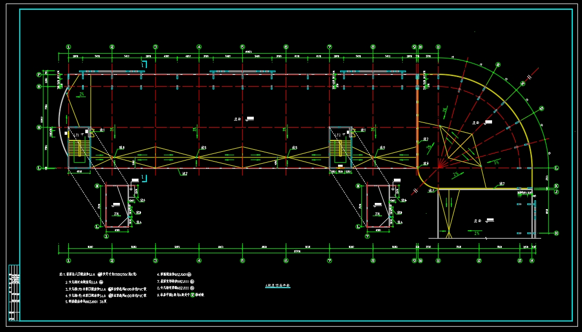This screenshot has height=332, width=582.
Task: Pick the H axis bubble on right side
Action: point(556,233)
